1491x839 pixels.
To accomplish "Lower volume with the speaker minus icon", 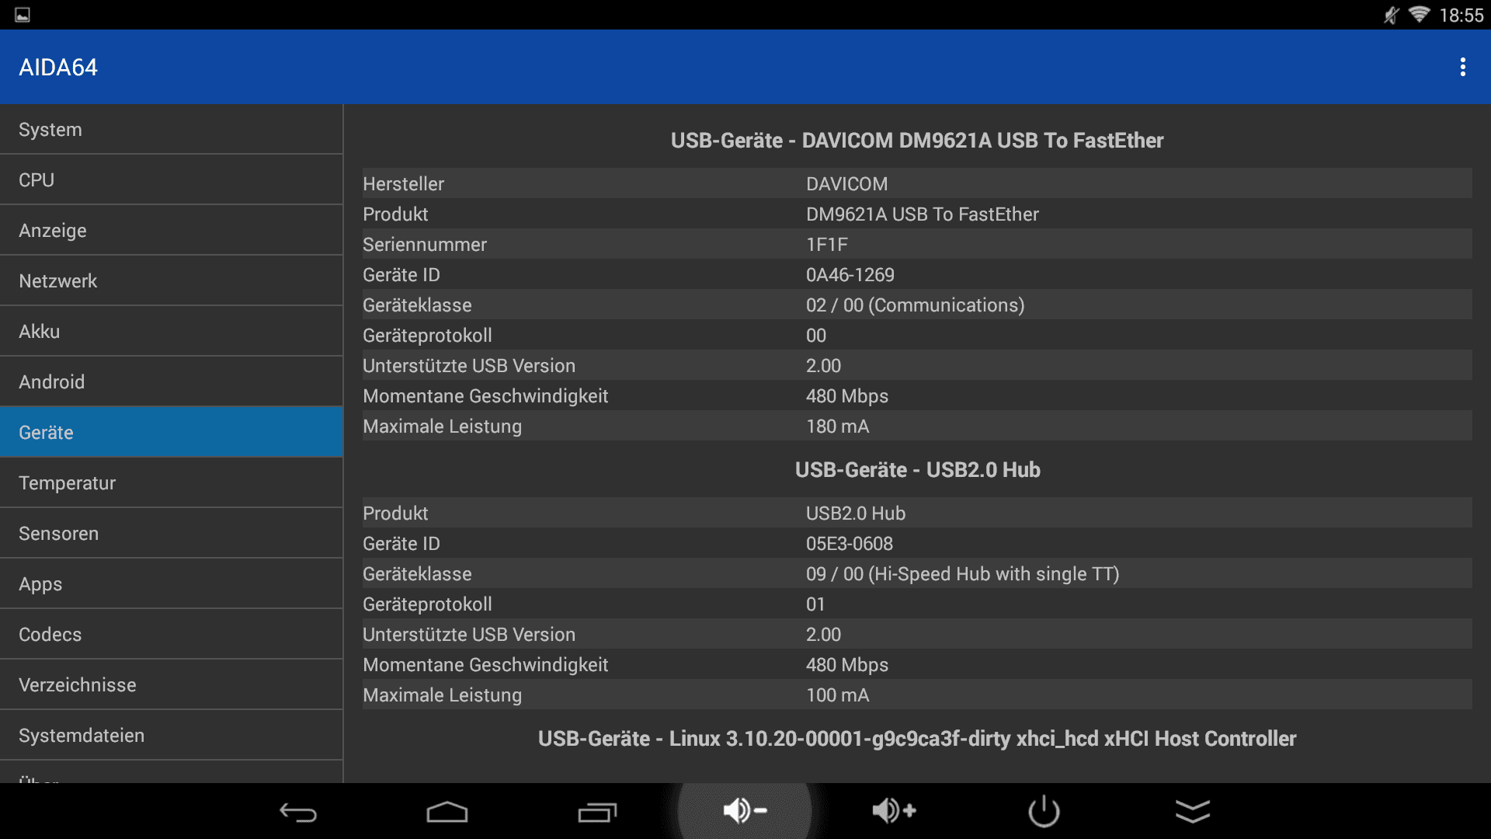I will (745, 811).
